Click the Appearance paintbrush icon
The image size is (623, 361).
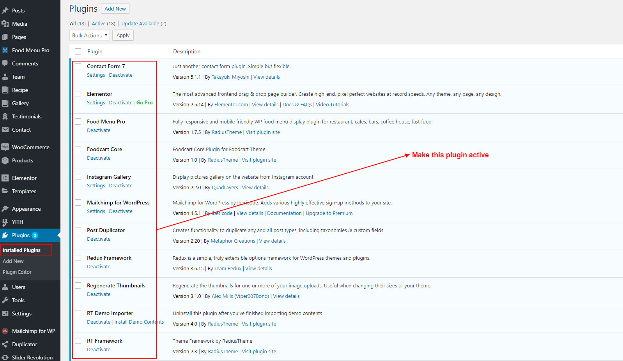[x=5, y=209]
